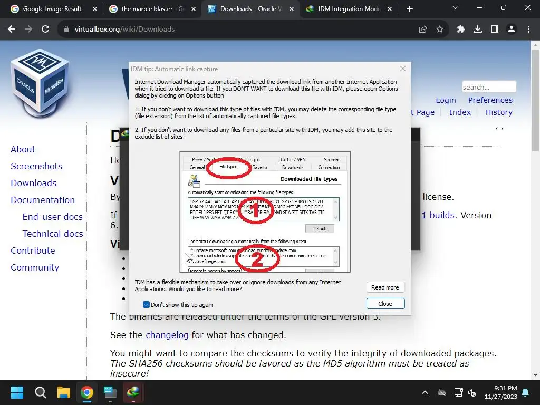Open End-user docs link
Image resolution: width=540 pixels, height=405 pixels.
(x=52, y=217)
